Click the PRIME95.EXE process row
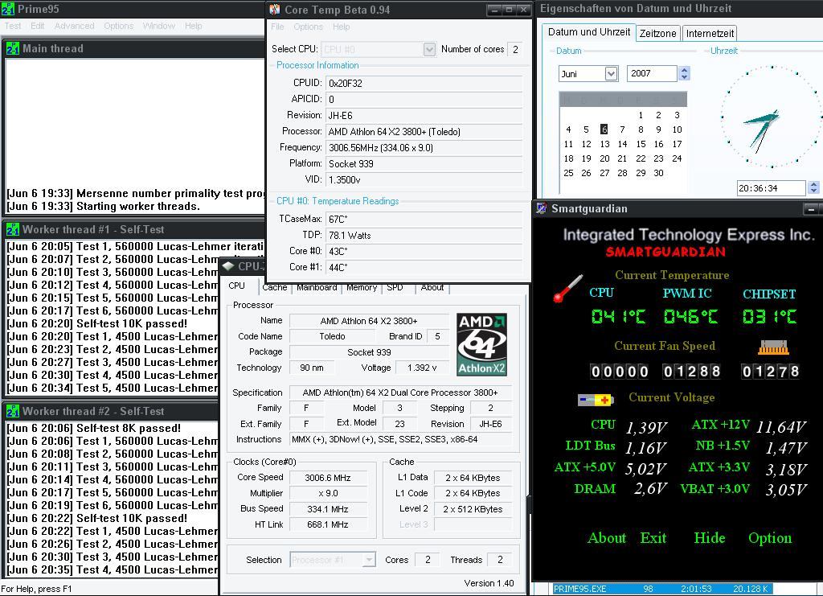The height and width of the screenshot is (596, 823). coord(662,590)
